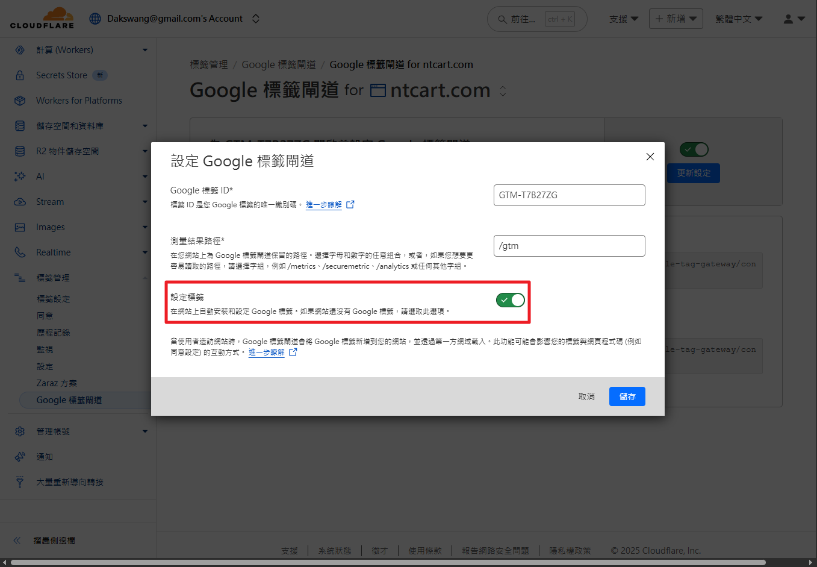Click the AI sparkle icon
The image size is (817, 567).
click(x=20, y=177)
